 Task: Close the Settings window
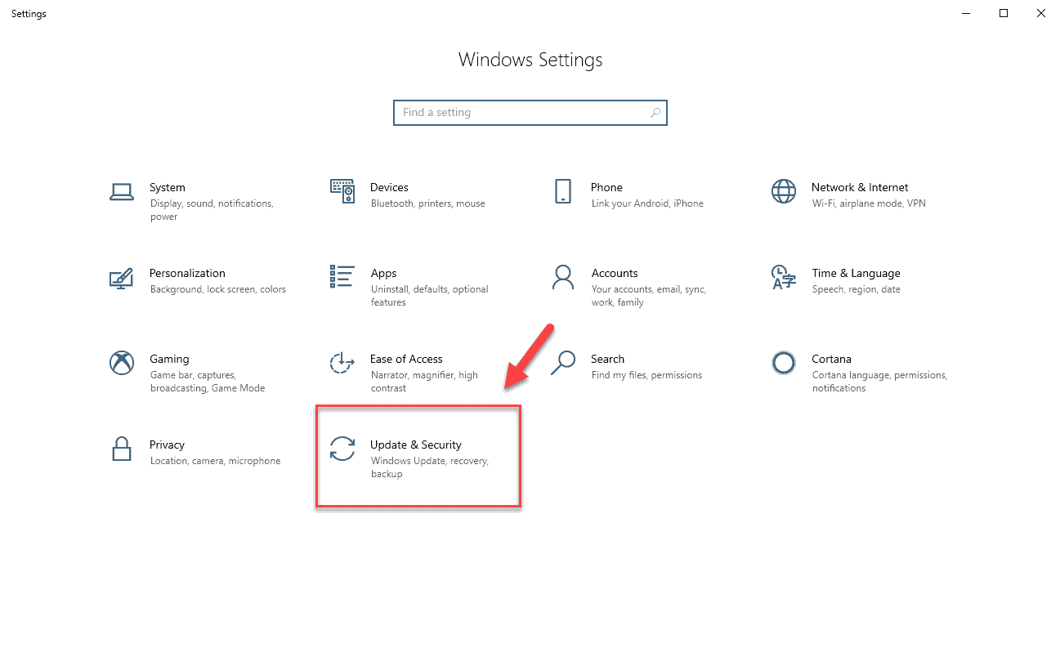pos(1041,13)
